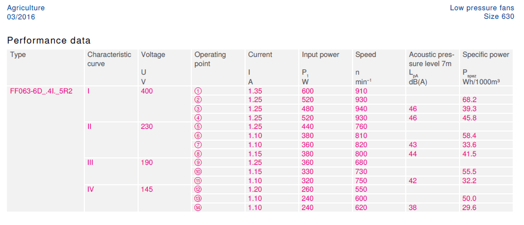Select circled operating point number 11
This screenshot has height=225, width=524.
198,181
